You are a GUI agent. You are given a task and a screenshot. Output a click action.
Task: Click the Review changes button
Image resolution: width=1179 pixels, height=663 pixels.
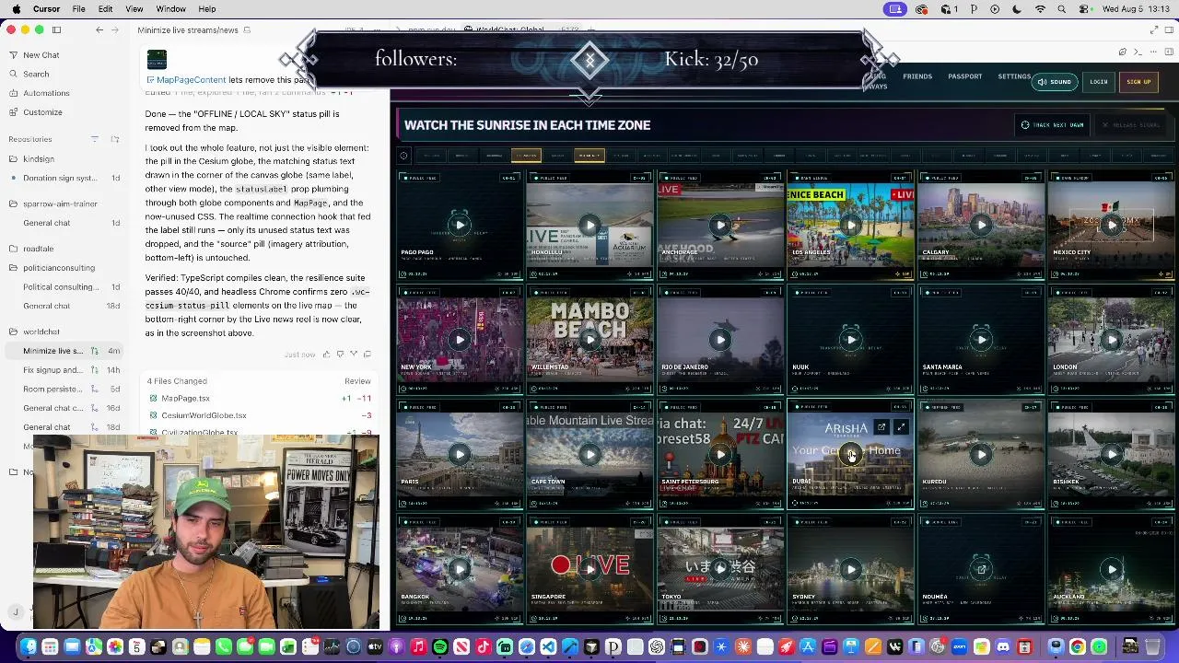pos(357,381)
